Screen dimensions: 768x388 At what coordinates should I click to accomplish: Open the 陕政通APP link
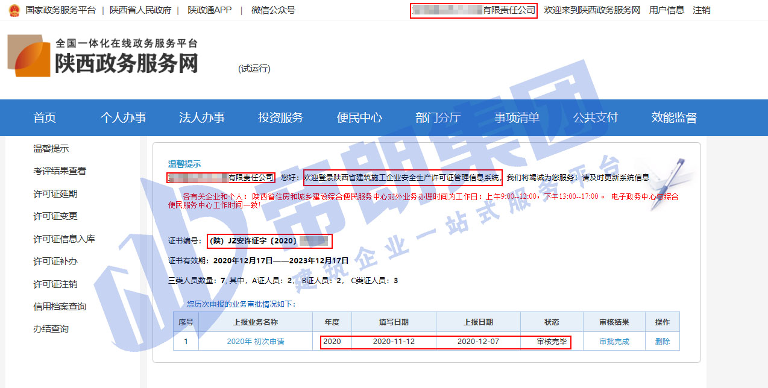(210, 10)
